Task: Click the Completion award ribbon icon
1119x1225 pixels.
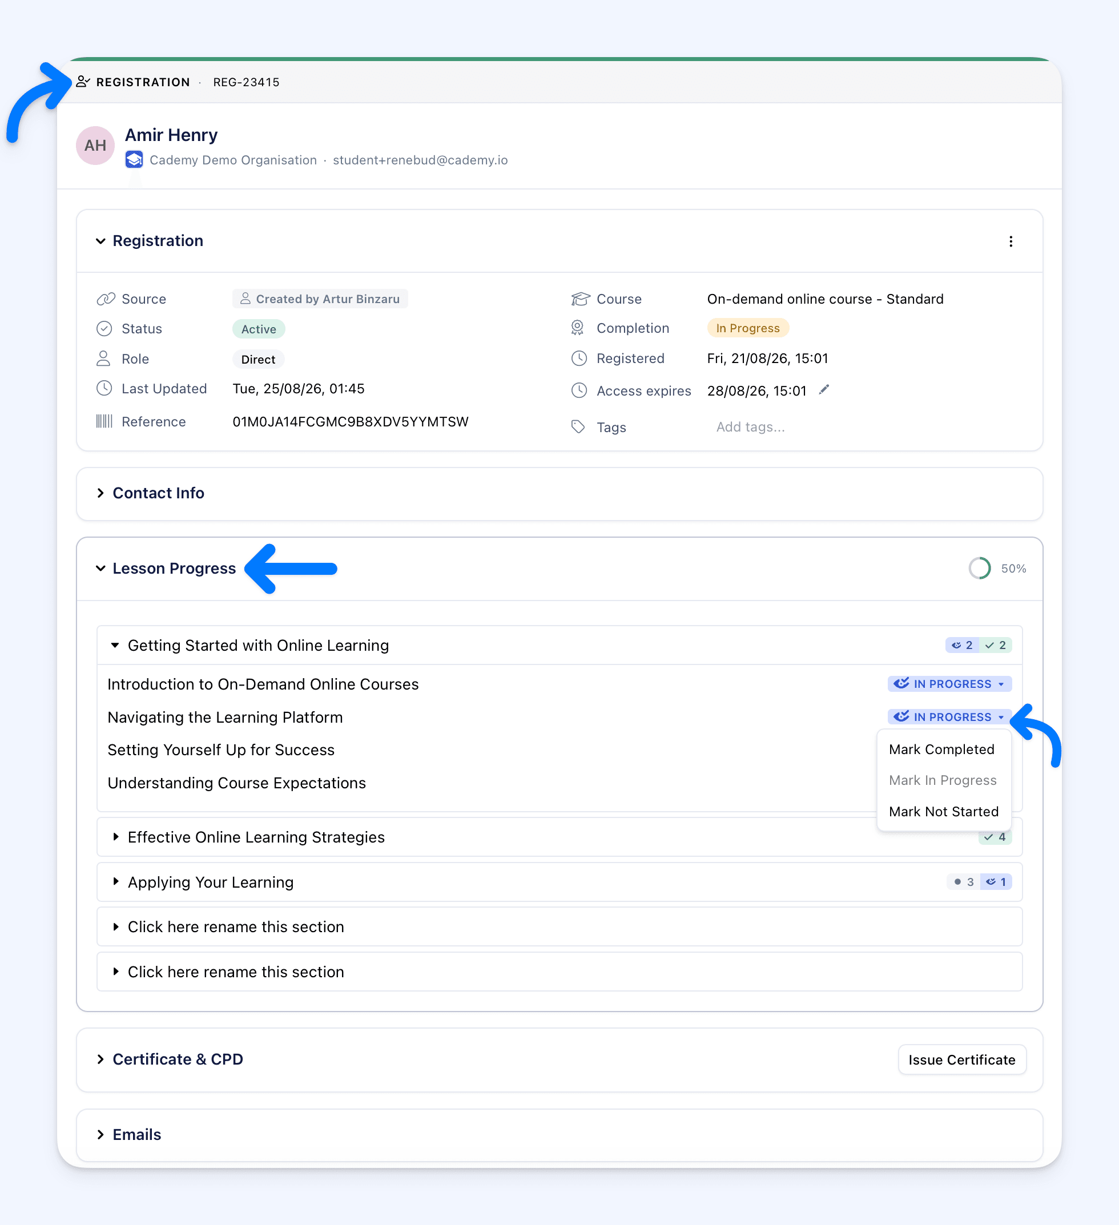Action: pyautogui.click(x=577, y=328)
